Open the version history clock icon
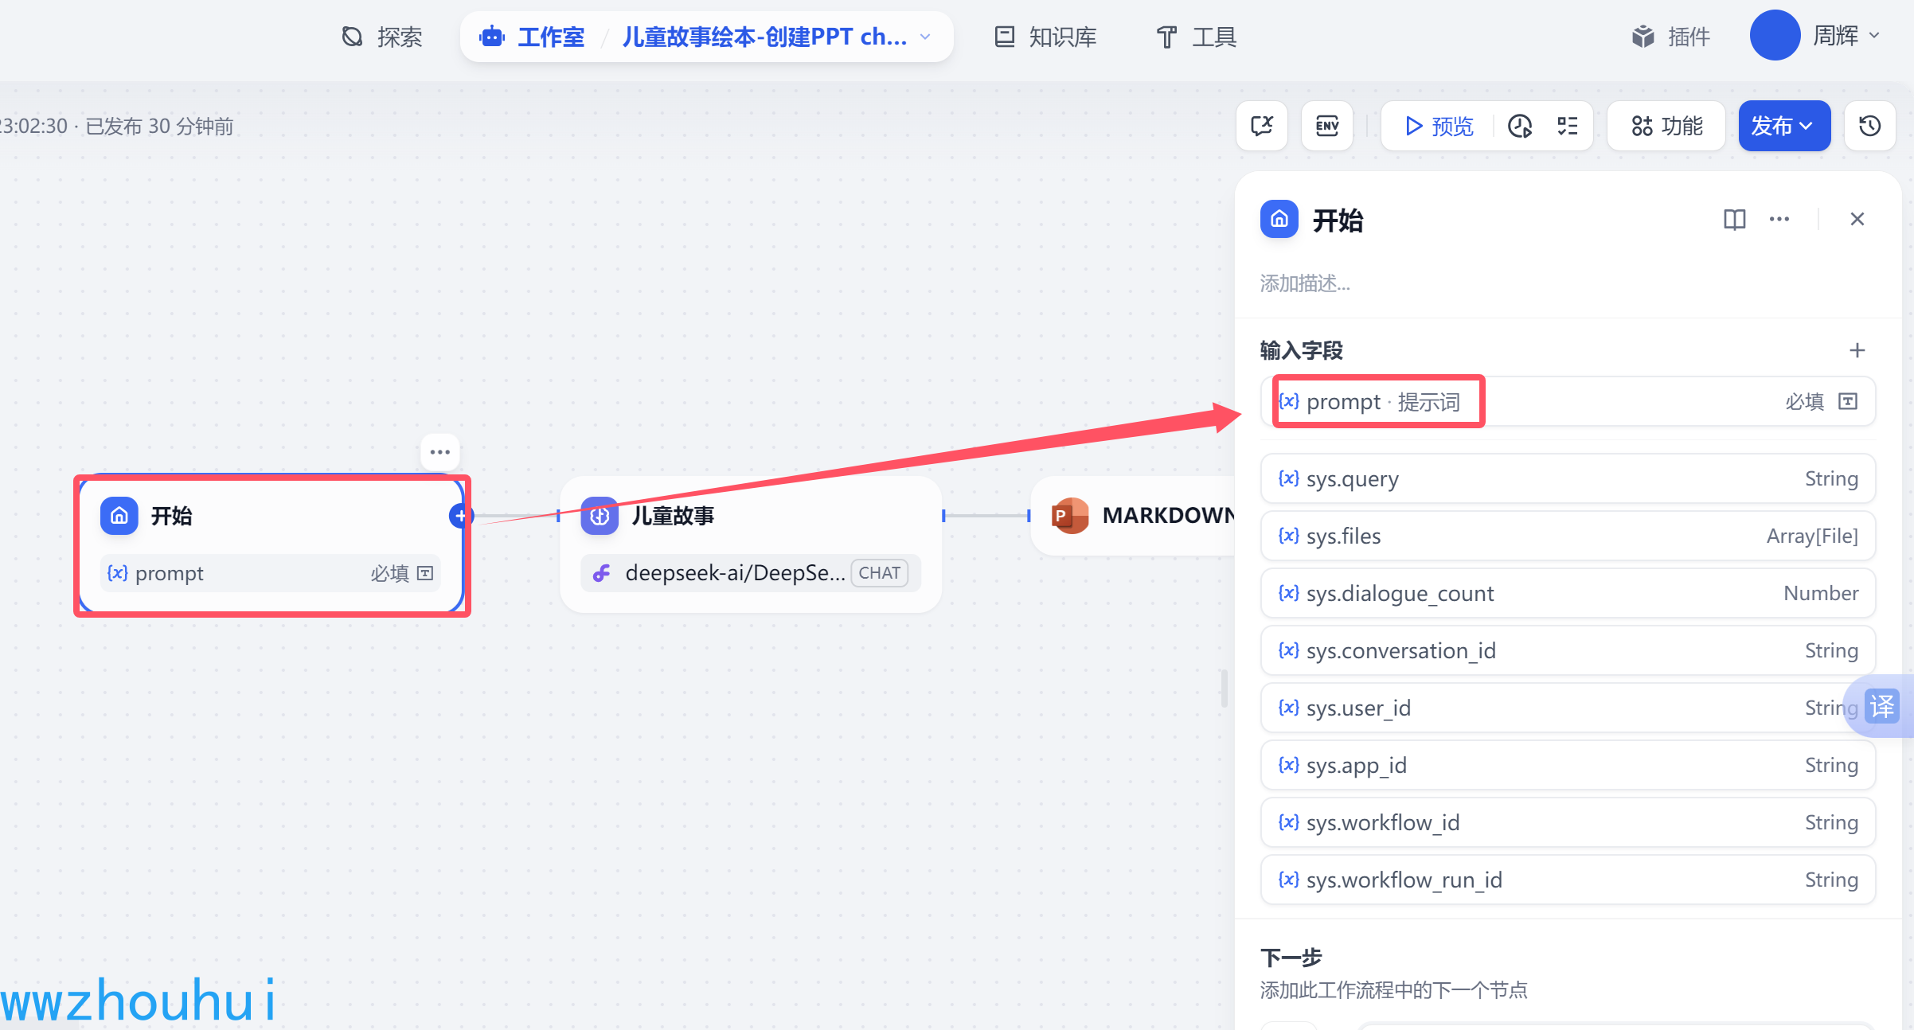The height and width of the screenshot is (1030, 1914). (x=1869, y=126)
